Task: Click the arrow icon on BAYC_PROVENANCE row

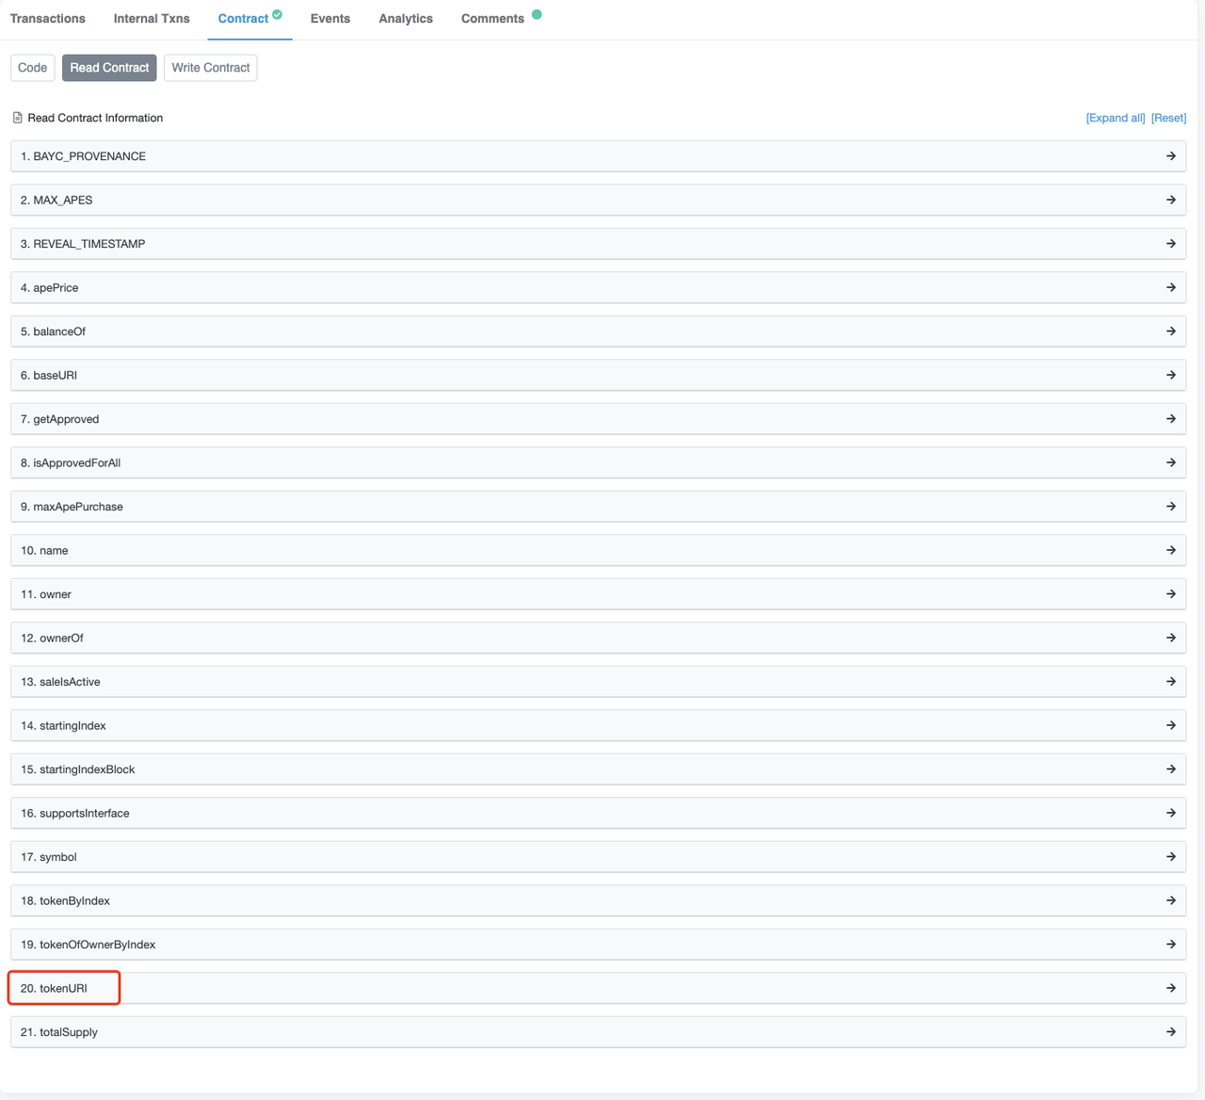Action: (1170, 156)
